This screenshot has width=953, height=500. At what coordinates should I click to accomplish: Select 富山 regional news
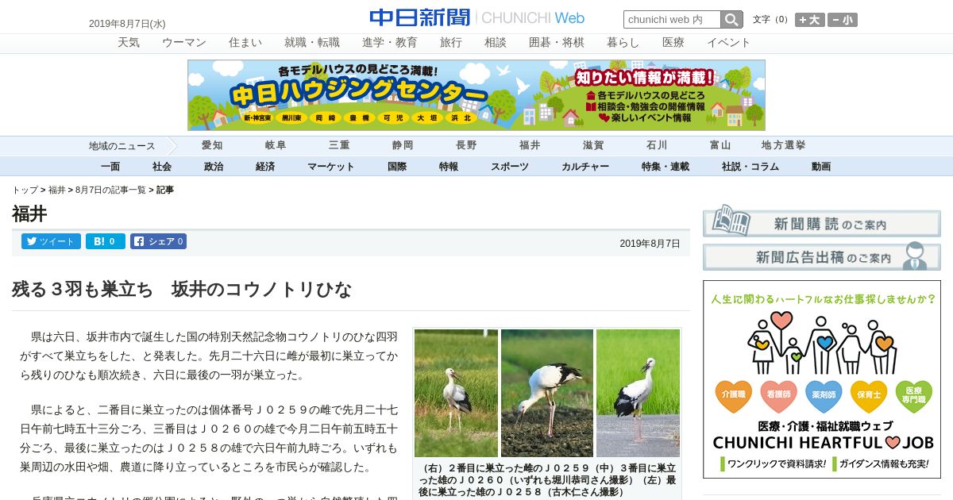[720, 145]
